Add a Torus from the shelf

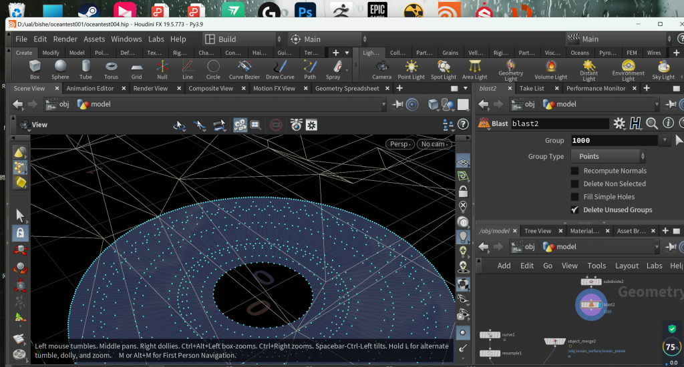pos(111,70)
